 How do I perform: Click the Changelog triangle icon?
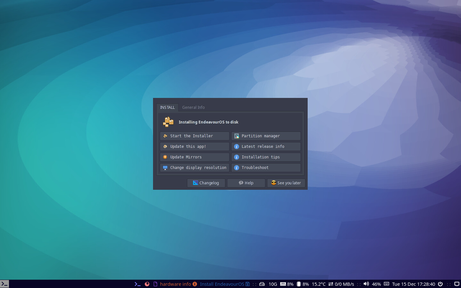tap(195, 183)
